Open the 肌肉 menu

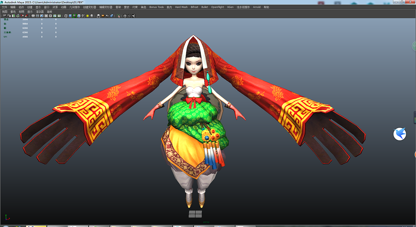coord(169,7)
